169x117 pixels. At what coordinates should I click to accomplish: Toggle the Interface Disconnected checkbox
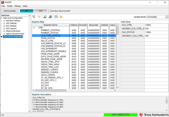coord(49,11)
